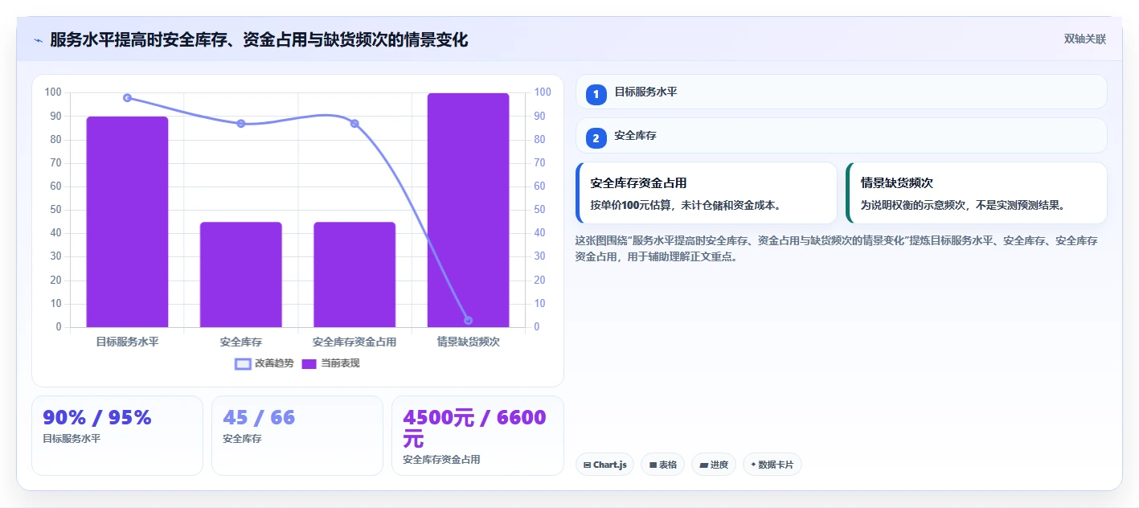Click the x-axis label 目标服务水平
1139x508 pixels.
[x=127, y=342]
